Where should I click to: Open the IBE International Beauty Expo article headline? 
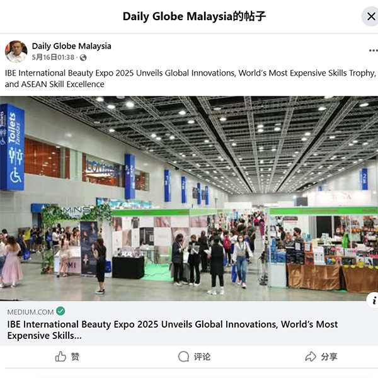pos(173,329)
